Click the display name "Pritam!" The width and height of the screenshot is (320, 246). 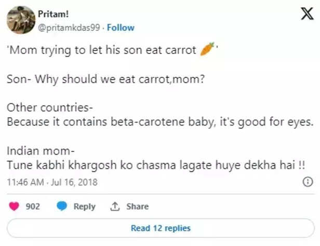[x=55, y=14]
